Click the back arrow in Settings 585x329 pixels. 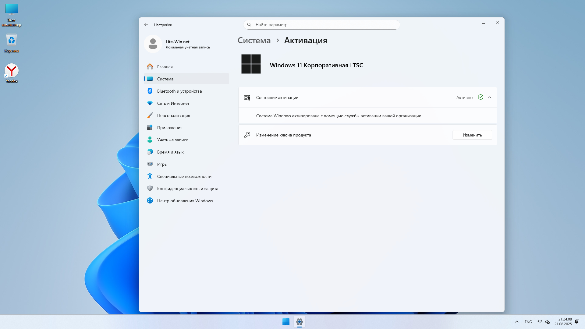pyautogui.click(x=146, y=25)
